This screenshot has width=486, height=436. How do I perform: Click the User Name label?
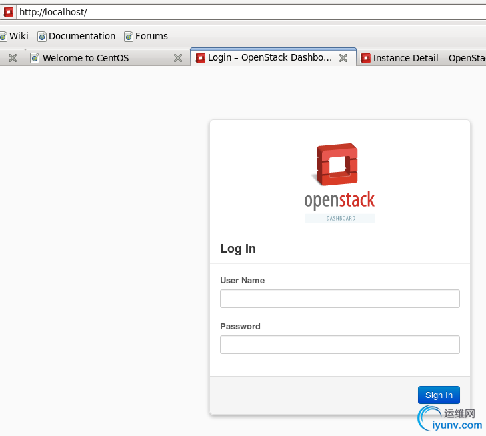click(243, 281)
